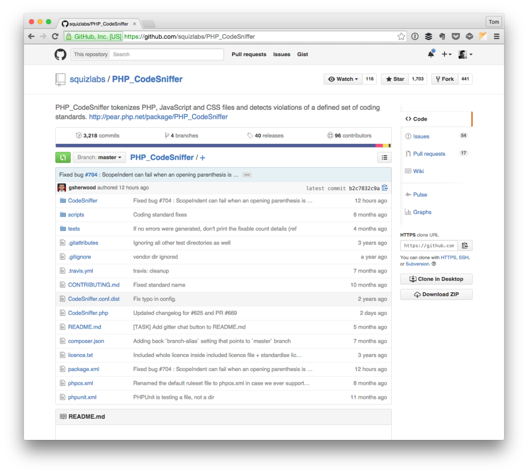528x474 pixels.
Task: Open the Watch dropdown
Action: (343, 79)
